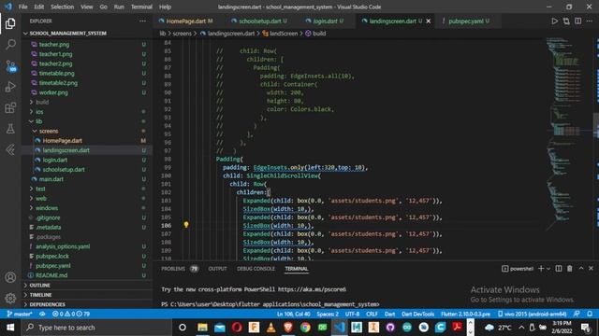Collapse the SCHOOL_MANAGEMENT_SYSTEM explorer section

click(x=87, y=34)
